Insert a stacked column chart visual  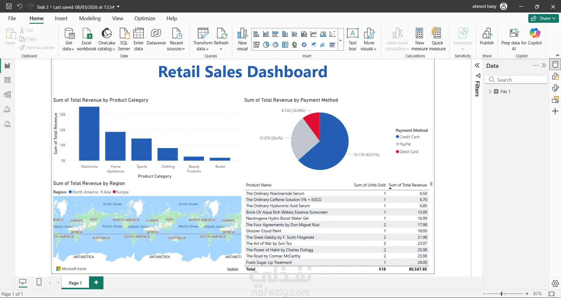266,34
